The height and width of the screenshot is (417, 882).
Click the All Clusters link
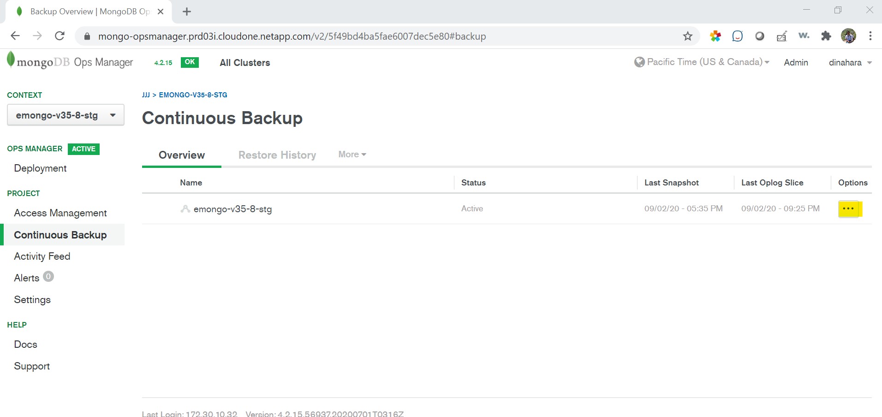[x=244, y=63]
